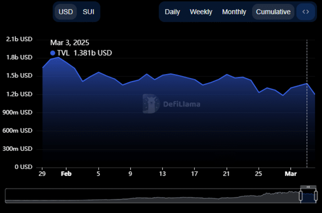The width and height of the screenshot is (322, 213).
Task: Click the '1.8b USD' y-axis label
Action: click(x=19, y=57)
